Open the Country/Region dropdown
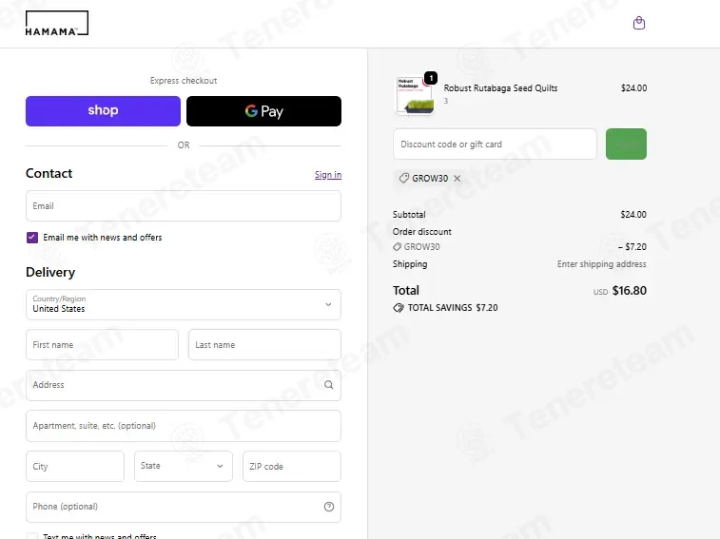Screen dimensions: 720x539 [184, 304]
